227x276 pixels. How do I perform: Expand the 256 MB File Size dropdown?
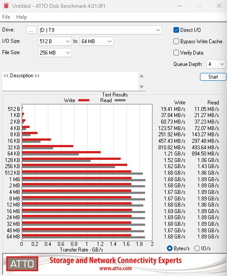[x=55, y=53]
